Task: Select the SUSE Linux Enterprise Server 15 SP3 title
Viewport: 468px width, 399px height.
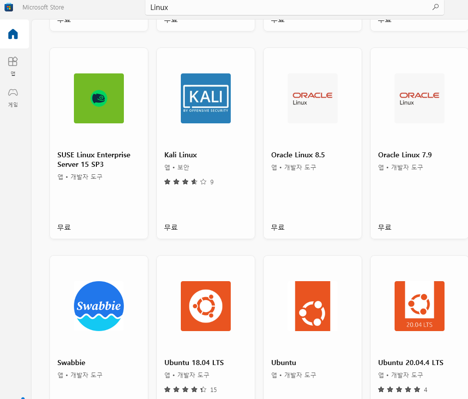Action: 94,160
